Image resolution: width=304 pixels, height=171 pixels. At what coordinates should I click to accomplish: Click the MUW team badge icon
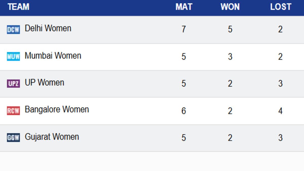tap(13, 56)
